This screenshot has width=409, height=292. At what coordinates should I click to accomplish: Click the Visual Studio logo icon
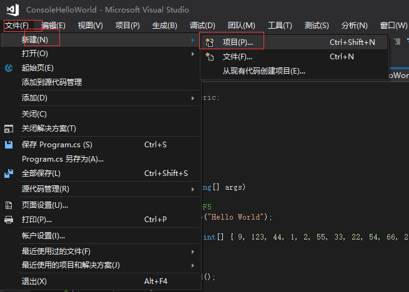point(12,10)
